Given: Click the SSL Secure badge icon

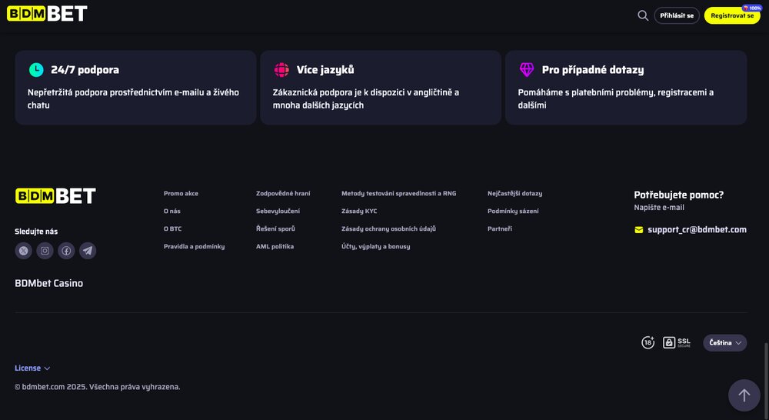Looking at the screenshot, I should (677, 342).
